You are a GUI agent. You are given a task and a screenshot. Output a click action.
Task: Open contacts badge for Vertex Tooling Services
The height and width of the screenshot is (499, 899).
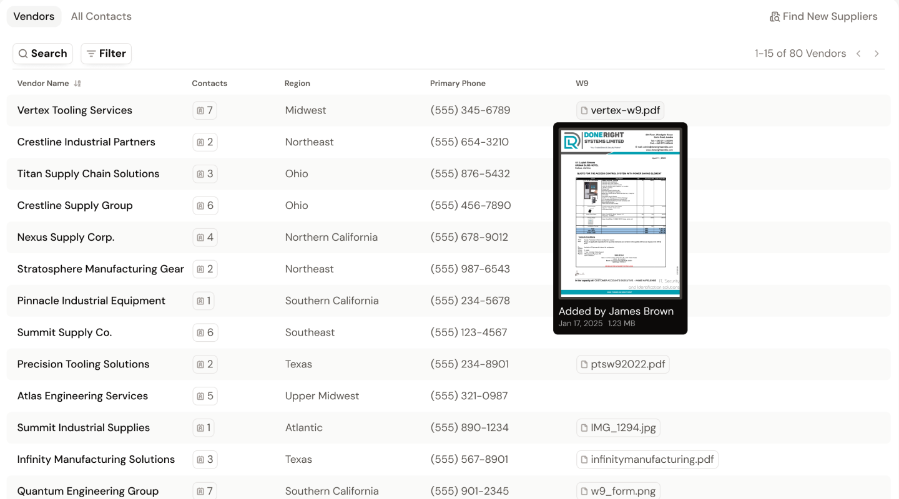[x=205, y=110]
